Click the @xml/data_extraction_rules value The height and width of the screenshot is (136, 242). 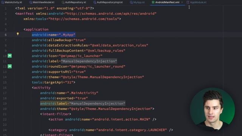(119, 45)
